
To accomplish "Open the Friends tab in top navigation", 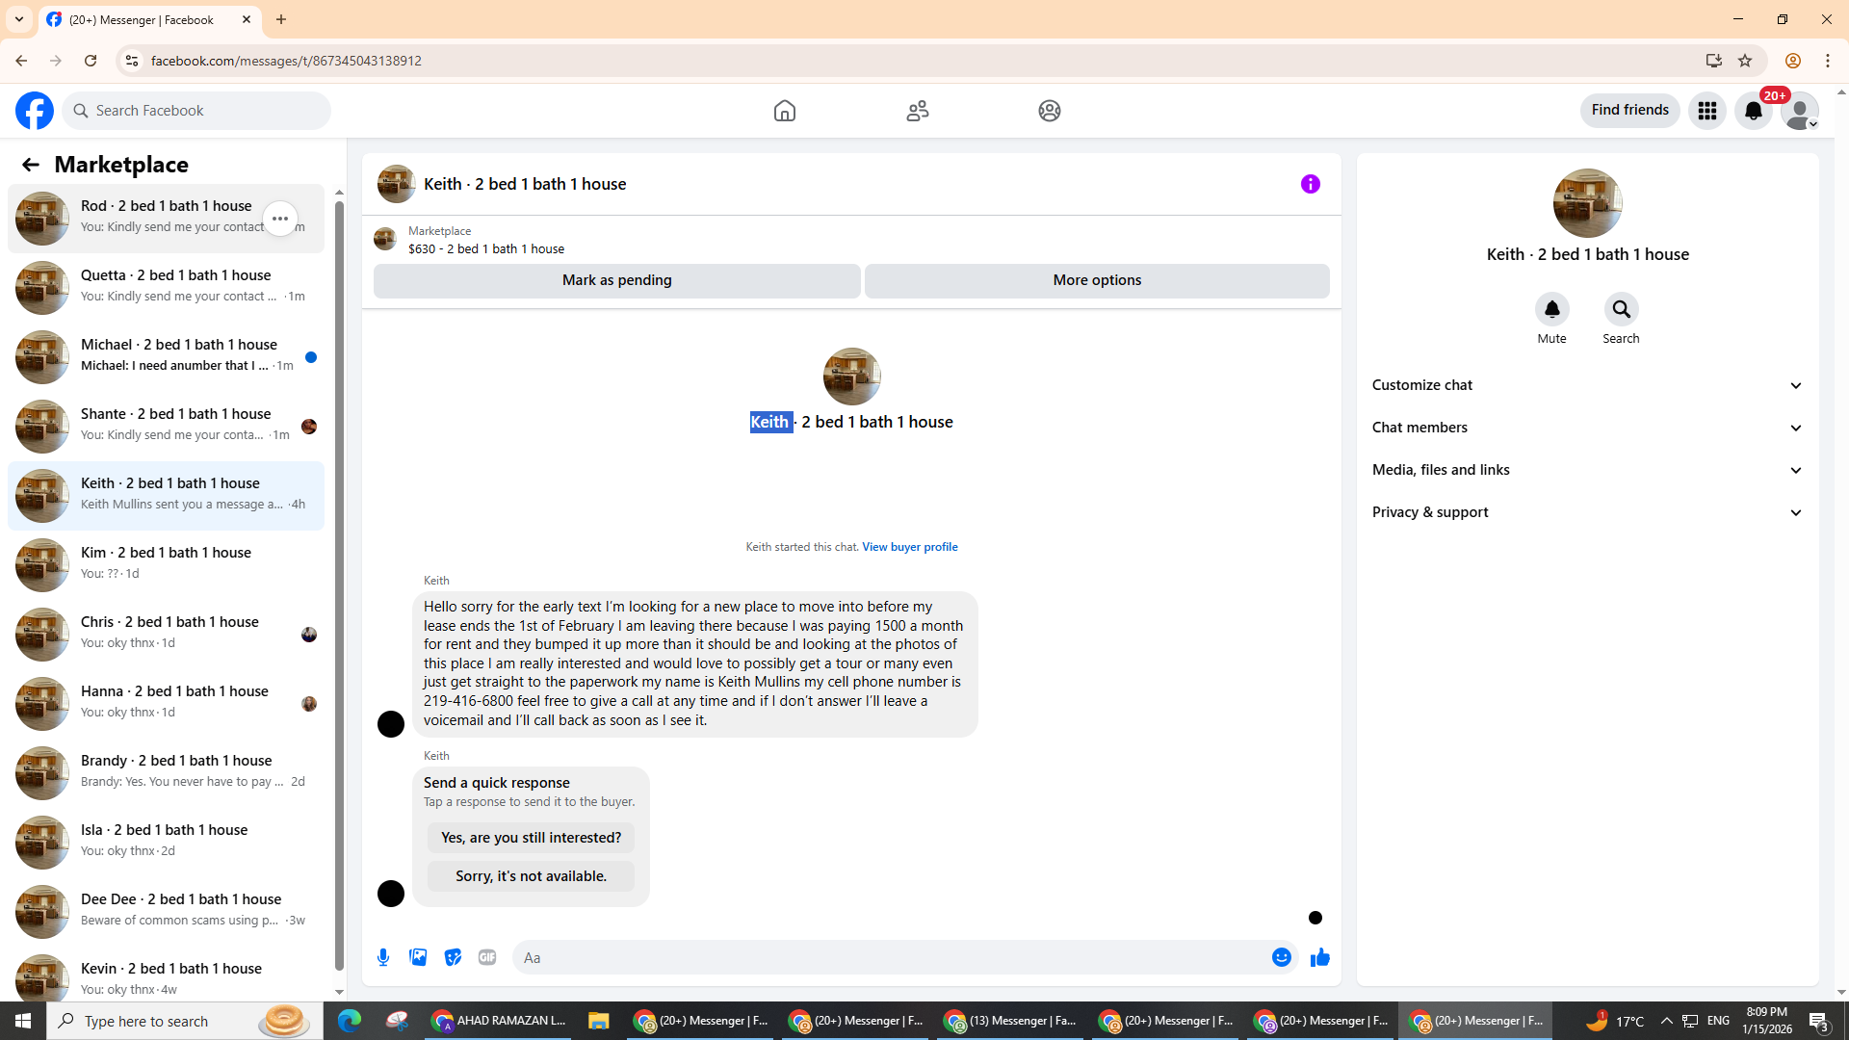I will (x=917, y=111).
